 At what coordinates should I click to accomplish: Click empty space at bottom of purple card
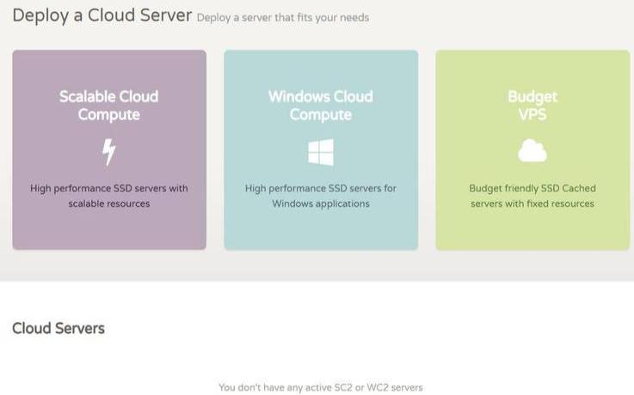[109, 232]
